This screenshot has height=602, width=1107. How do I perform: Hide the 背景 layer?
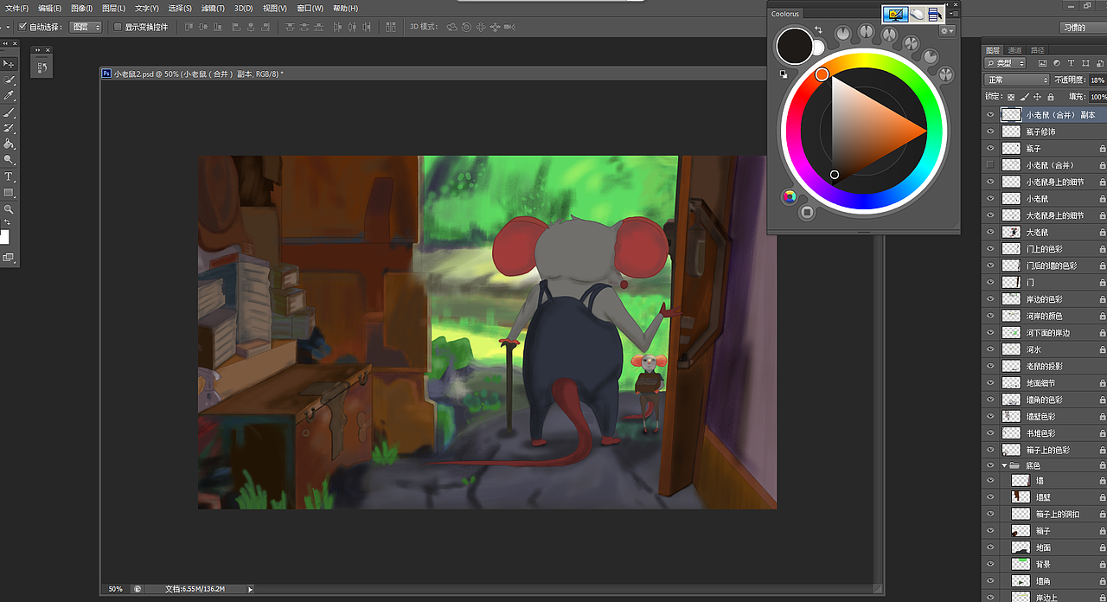pyautogui.click(x=990, y=564)
